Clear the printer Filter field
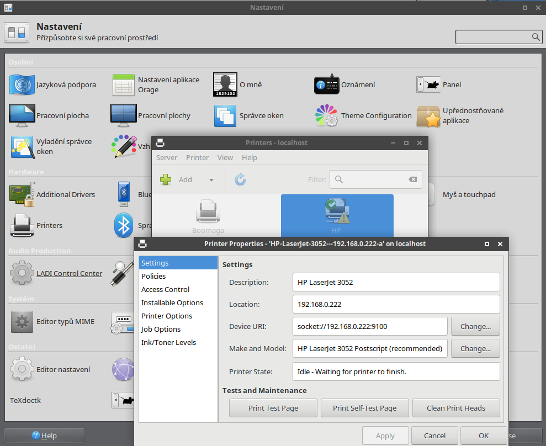This screenshot has height=446, width=546. [412, 179]
